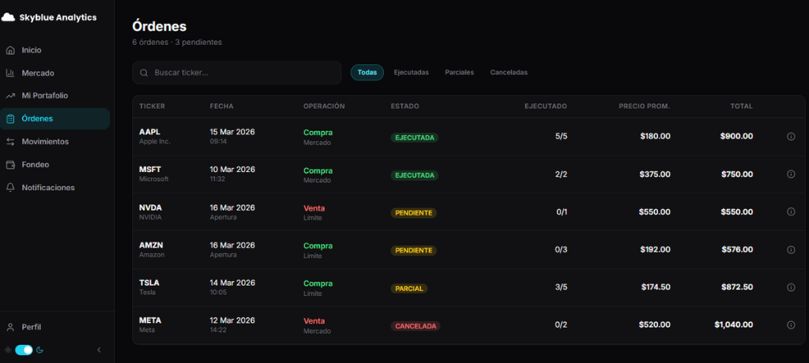Click the EJECUTADO column header
Screen dimensions: 809x363
pyautogui.click(x=546, y=107)
